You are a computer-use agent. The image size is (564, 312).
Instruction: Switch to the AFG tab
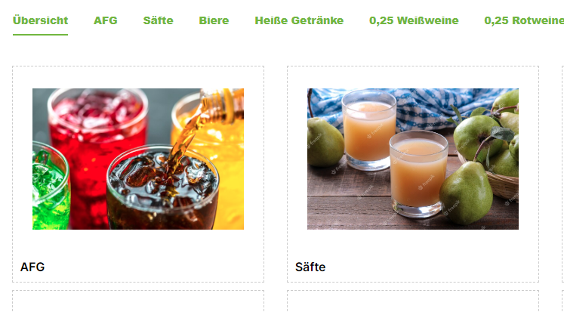pos(106,20)
